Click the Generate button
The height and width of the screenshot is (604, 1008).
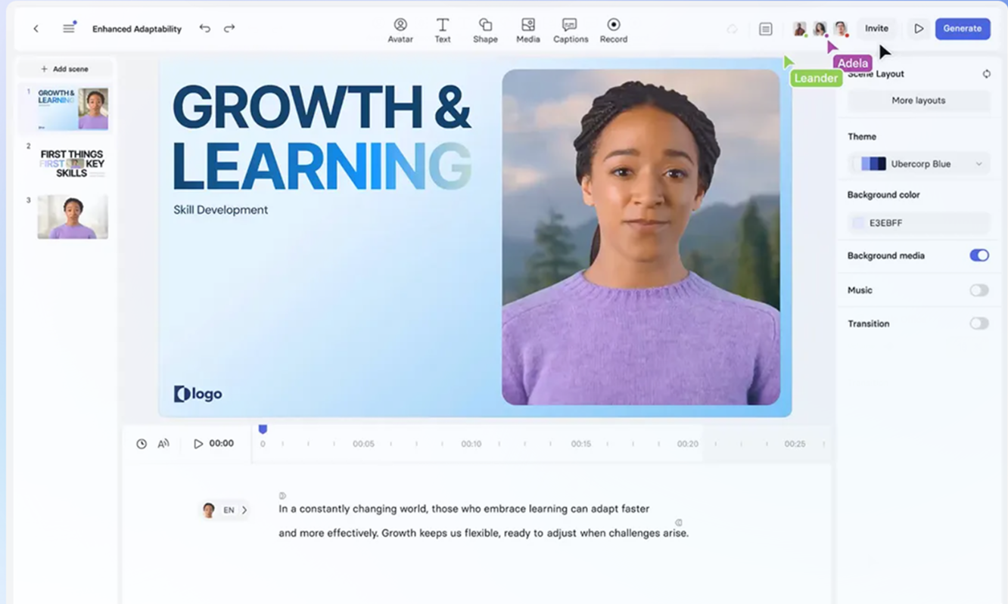coord(963,29)
